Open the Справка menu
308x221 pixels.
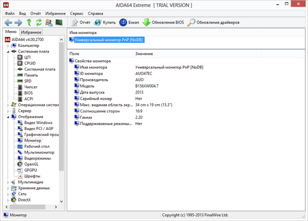95,13
